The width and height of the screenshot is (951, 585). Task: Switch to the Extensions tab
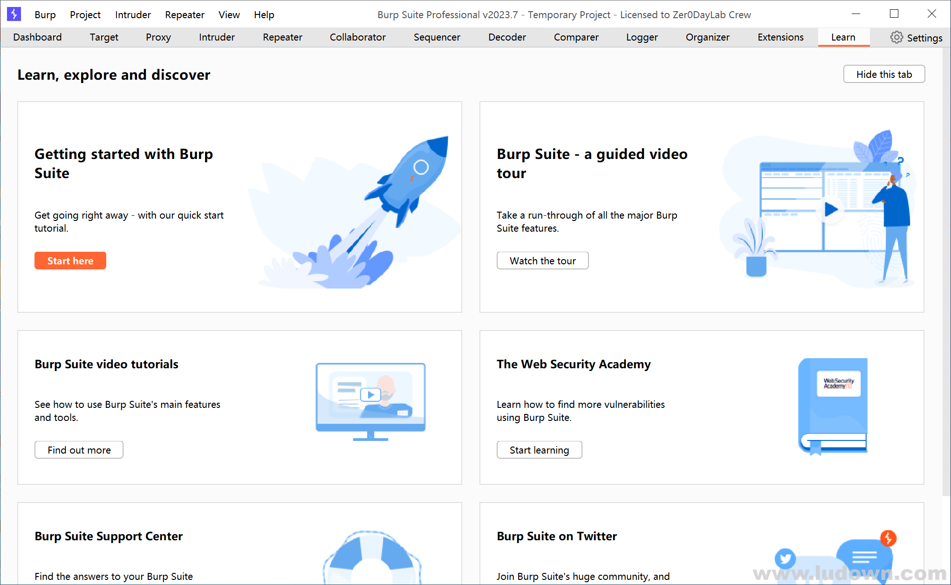tap(780, 37)
